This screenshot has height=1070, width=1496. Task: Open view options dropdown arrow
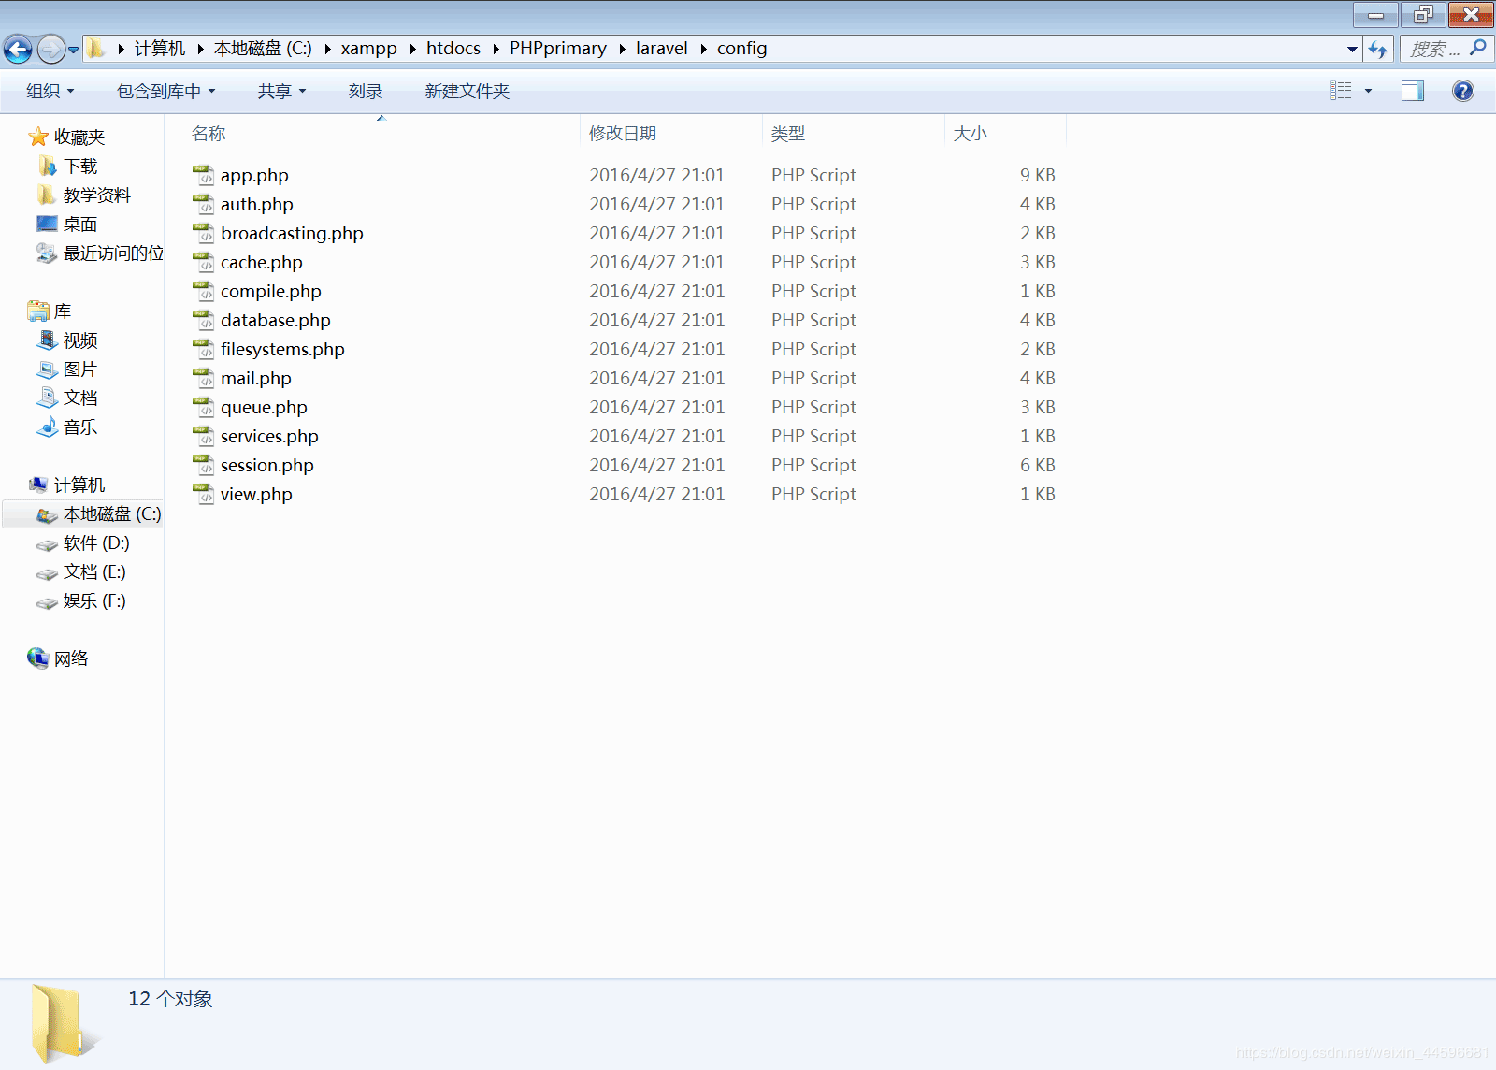[1369, 91]
